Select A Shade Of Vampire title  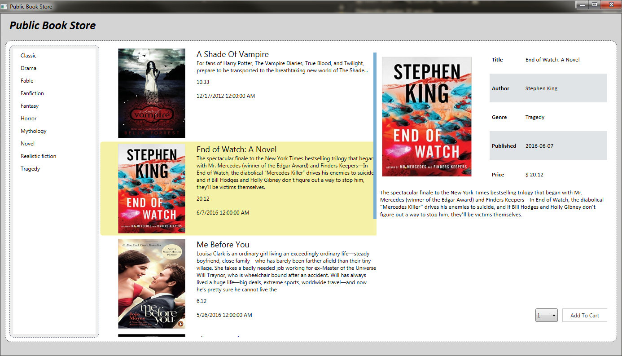coord(232,54)
